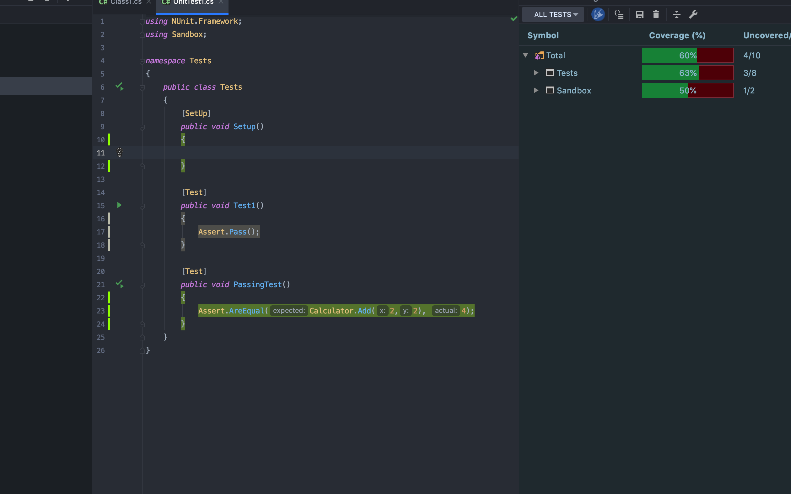Viewport: 791px width, 494px height.
Task: Sort by the Symbol column header
Action: tap(543, 35)
